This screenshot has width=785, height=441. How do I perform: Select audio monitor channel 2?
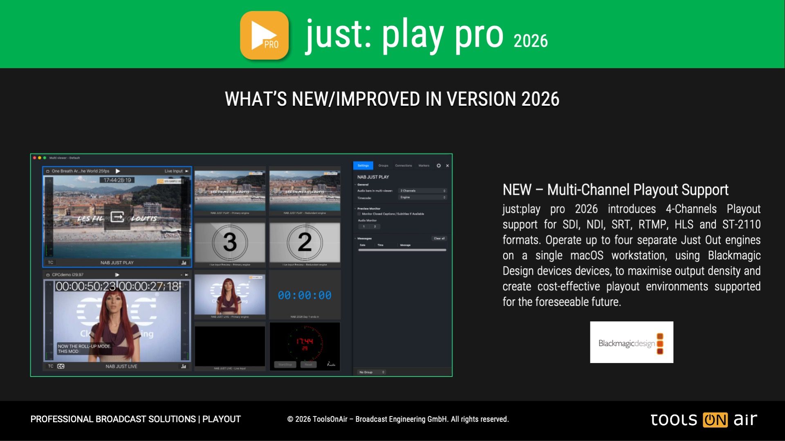pos(375,227)
